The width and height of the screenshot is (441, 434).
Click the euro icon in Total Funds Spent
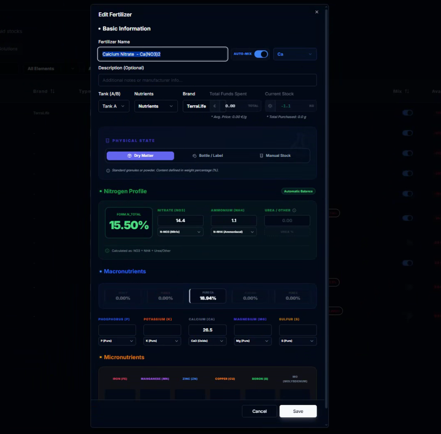point(215,106)
